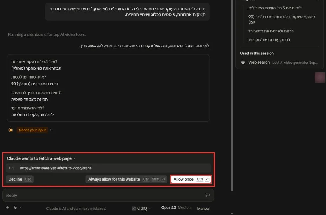Click the plus attach icon below Reply
This screenshot has height=215, width=326.
[8, 207]
